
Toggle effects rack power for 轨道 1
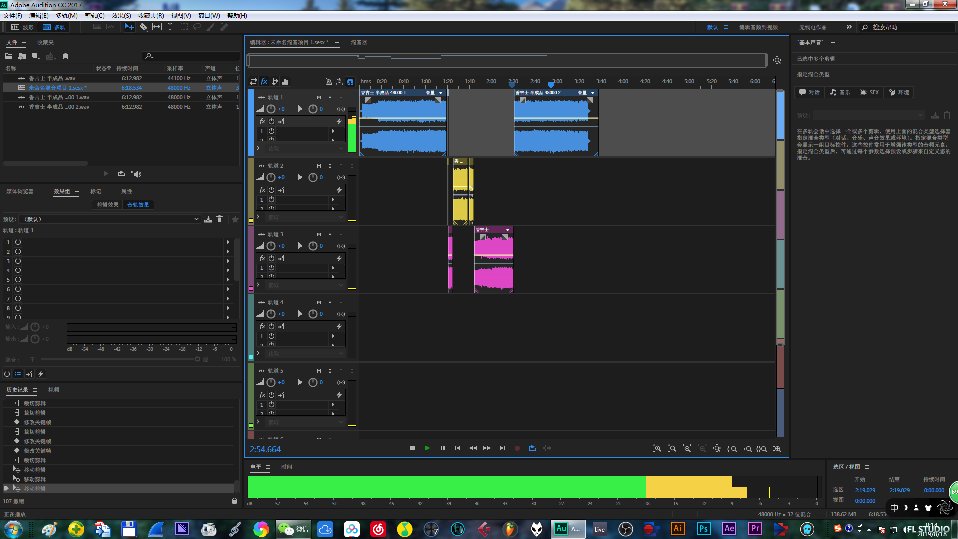pyautogui.click(x=271, y=121)
